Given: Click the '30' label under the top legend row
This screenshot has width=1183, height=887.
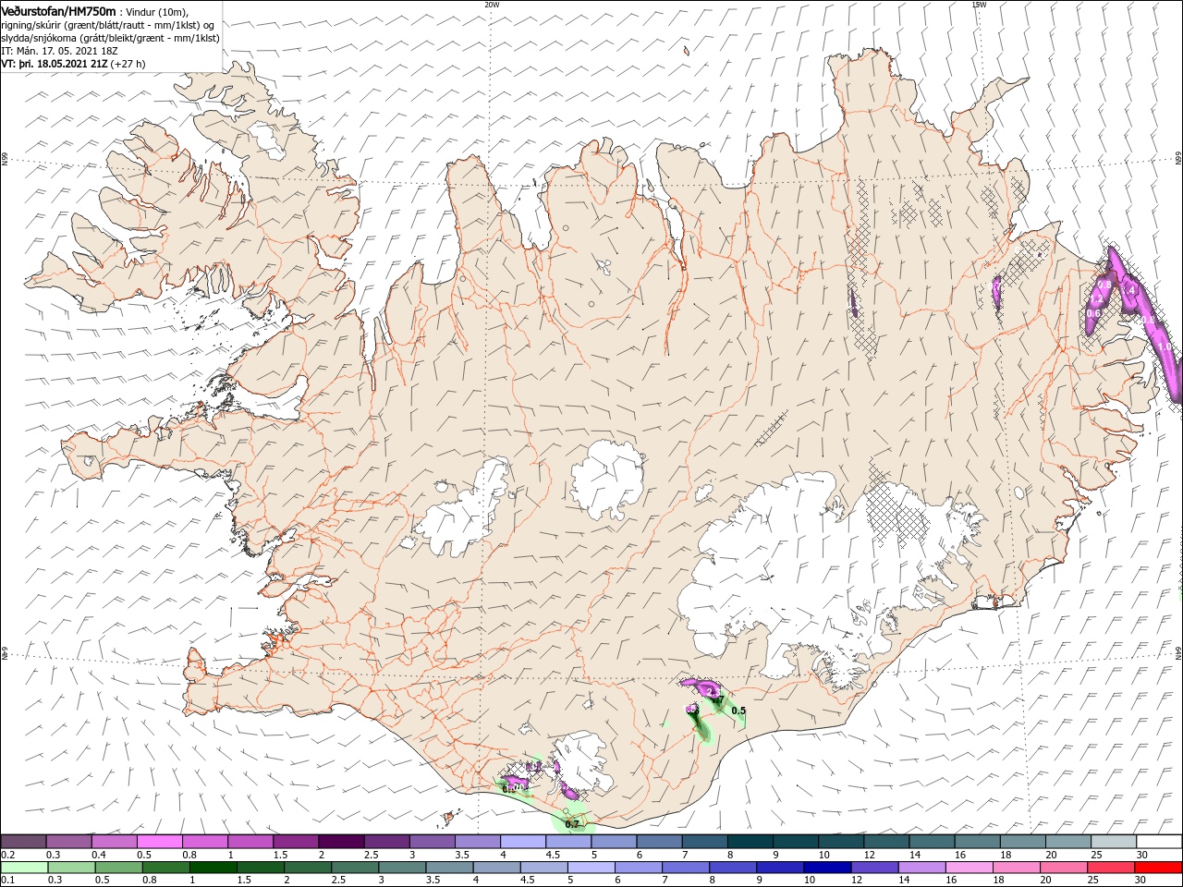Looking at the screenshot, I should point(1142,855).
